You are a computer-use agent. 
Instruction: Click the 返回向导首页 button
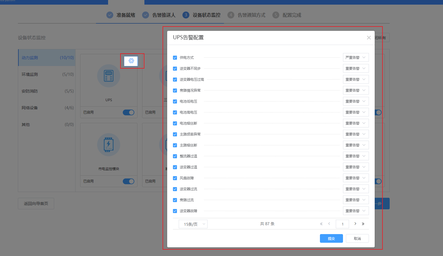pyautogui.click(x=36, y=204)
